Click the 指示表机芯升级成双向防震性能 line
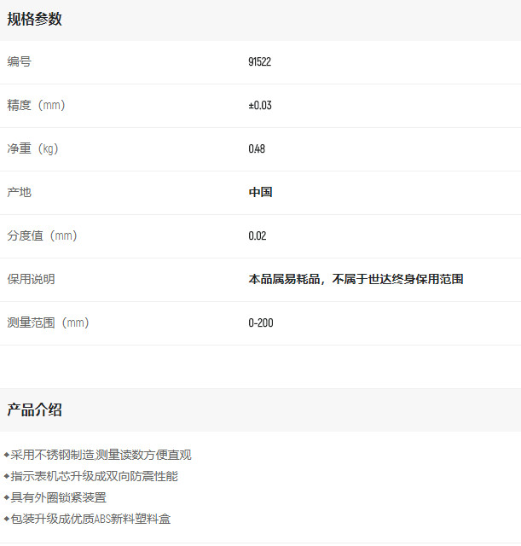This screenshot has width=521, height=546. point(94,476)
